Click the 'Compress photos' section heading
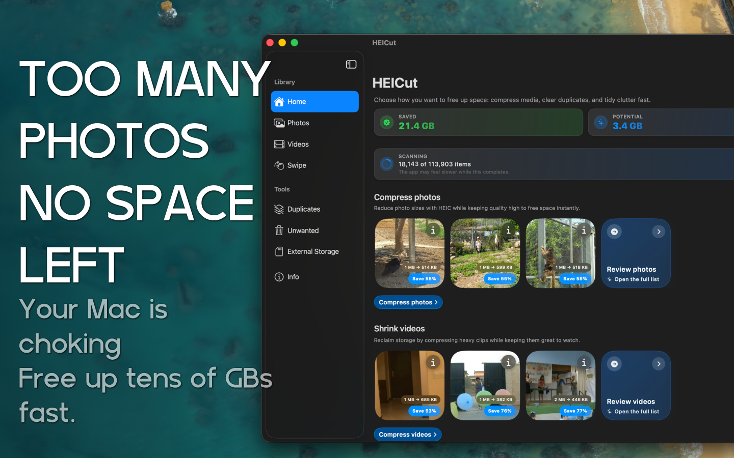Image resolution: width=734 pixels, height=458 pixels. point(407,197)
